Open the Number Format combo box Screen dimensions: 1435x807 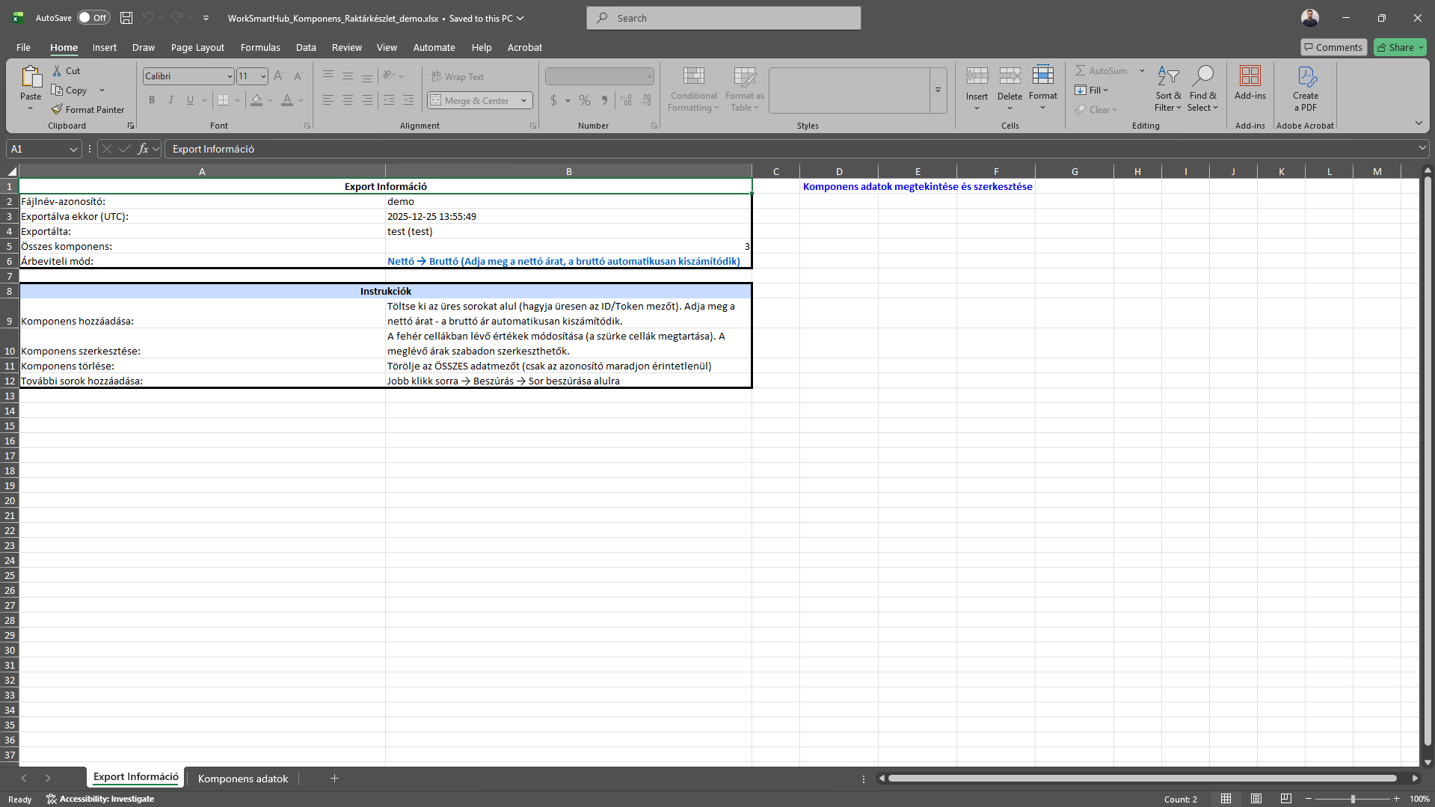point(600,76)
